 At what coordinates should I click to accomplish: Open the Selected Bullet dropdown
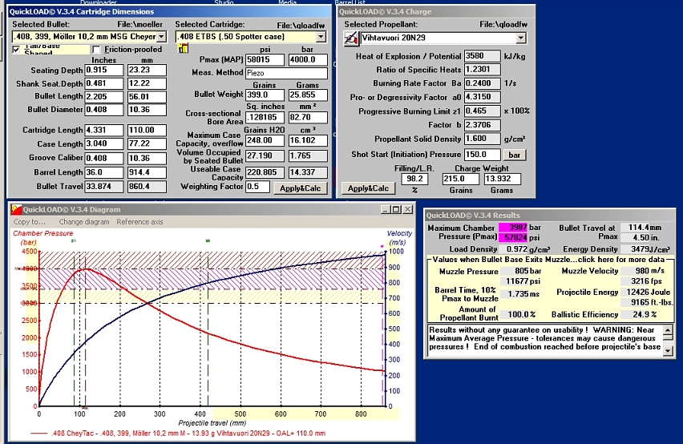162,37
